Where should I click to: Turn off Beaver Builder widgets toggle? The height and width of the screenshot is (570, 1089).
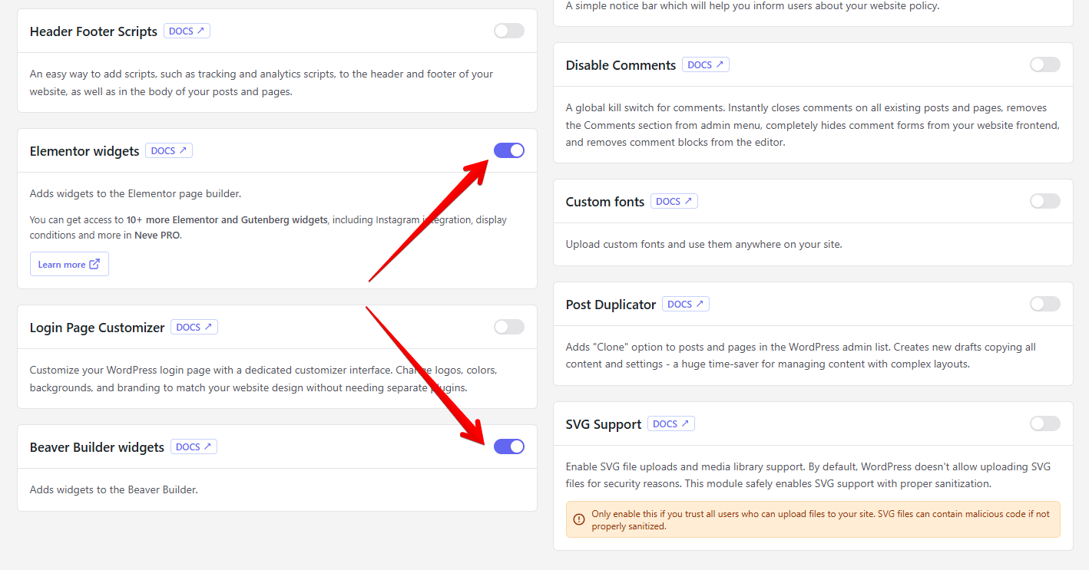508,446
